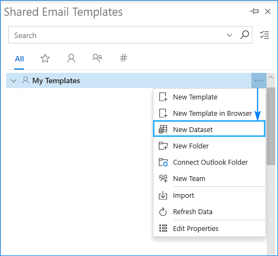Image resolution: width=278 pixels, height=256 pixels.
Task: Expand the search options dropdown arrow
Action: [x=230, y=35]
